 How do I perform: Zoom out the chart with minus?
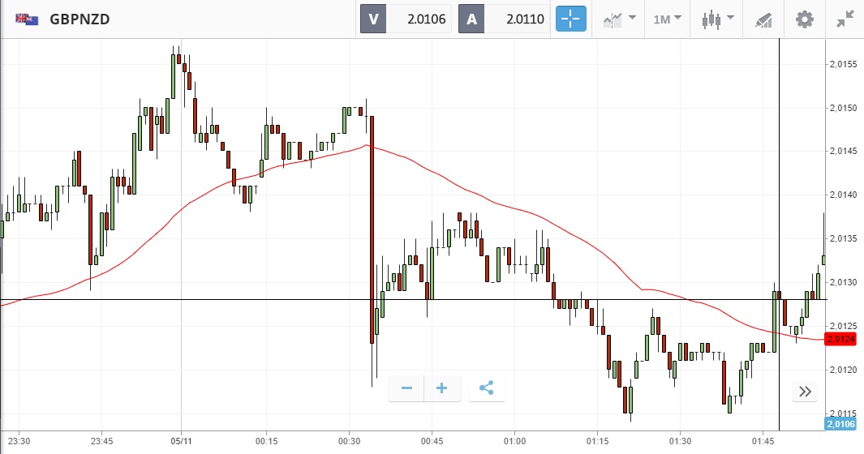406,388
